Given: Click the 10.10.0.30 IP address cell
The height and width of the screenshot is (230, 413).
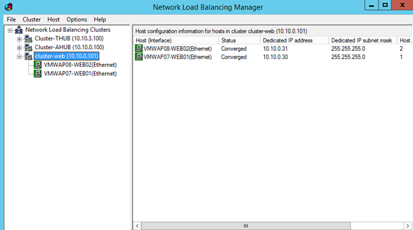Looking at the screenshot, I should click(x=275, y=57).
